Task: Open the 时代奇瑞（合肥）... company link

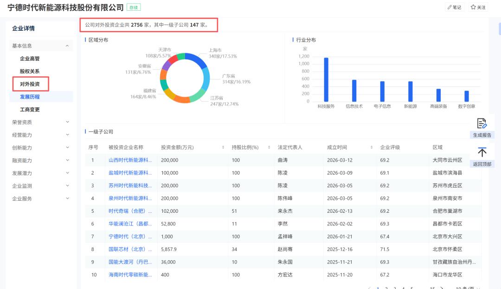Action: click(x=130, y=211)
